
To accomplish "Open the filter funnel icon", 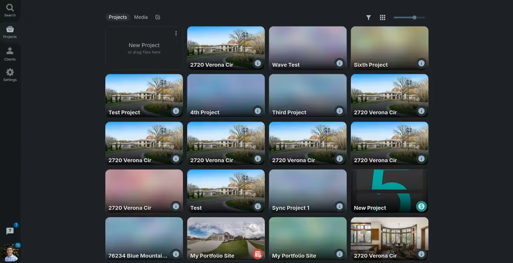I will pos(368,17).
